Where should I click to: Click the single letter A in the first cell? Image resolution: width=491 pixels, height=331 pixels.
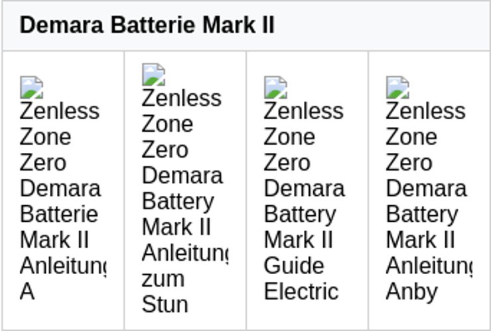coord(27,291)
